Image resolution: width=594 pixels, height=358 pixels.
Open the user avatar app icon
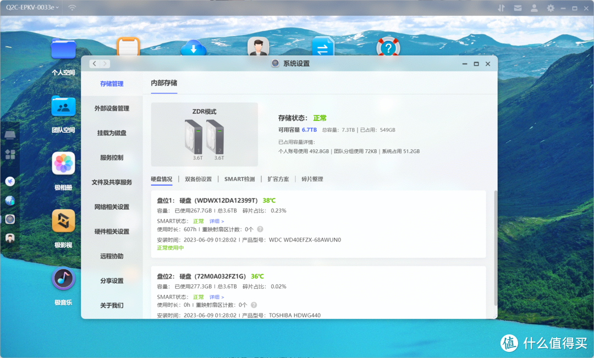pyautogui.click(x=258, y=47)
